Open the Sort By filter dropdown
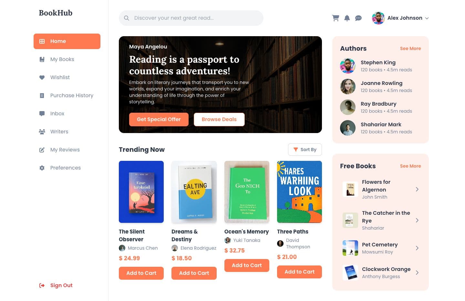 305,150
